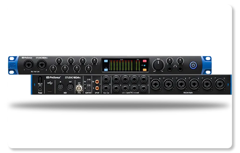Image resolution: width=240 pixels, height=153 pixels.
Task: Click the leftmost upper-row gain knob
Action: point(59,61)
